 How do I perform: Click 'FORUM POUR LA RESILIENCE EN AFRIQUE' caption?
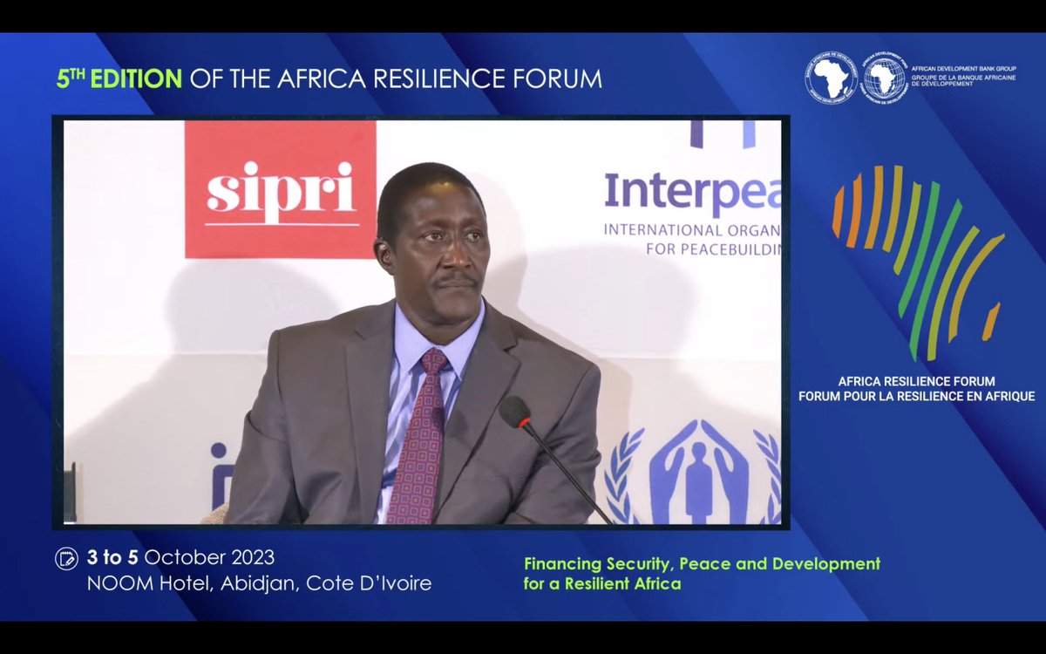tap(916, 397)
